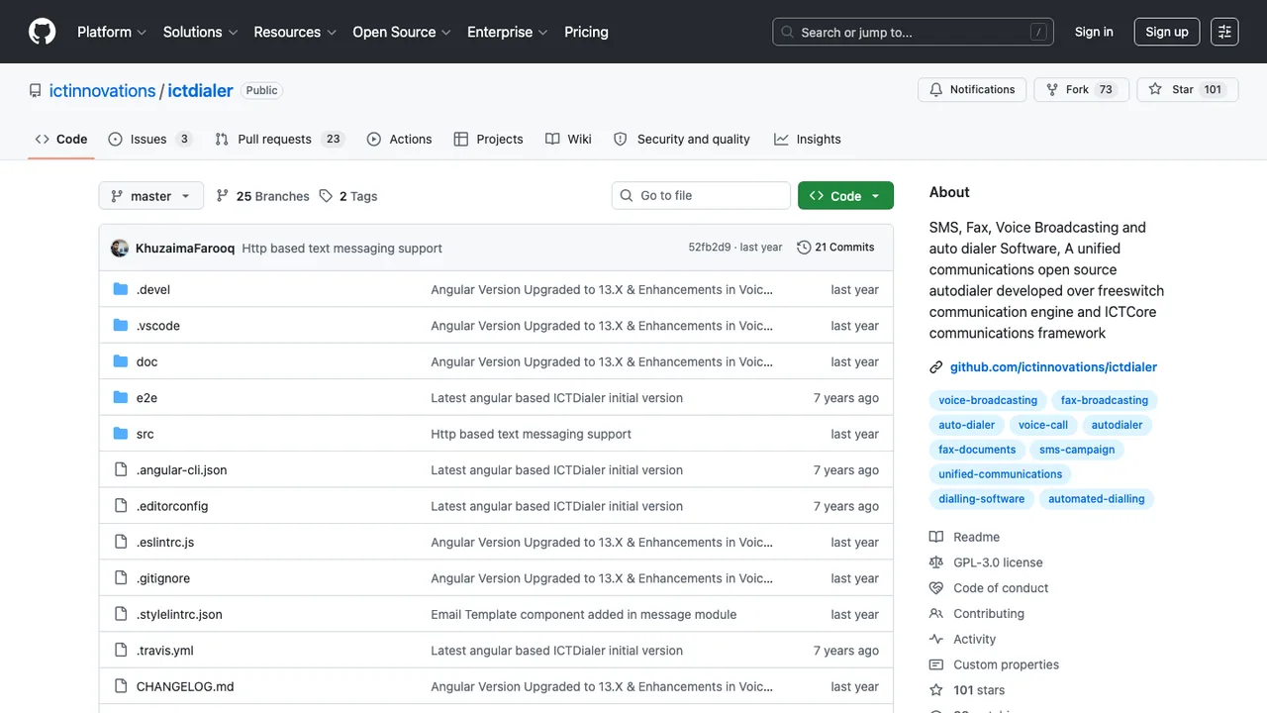The image size is (1267, 713).
Task: Open the .editorconfig file
Action: click(172, 506)
